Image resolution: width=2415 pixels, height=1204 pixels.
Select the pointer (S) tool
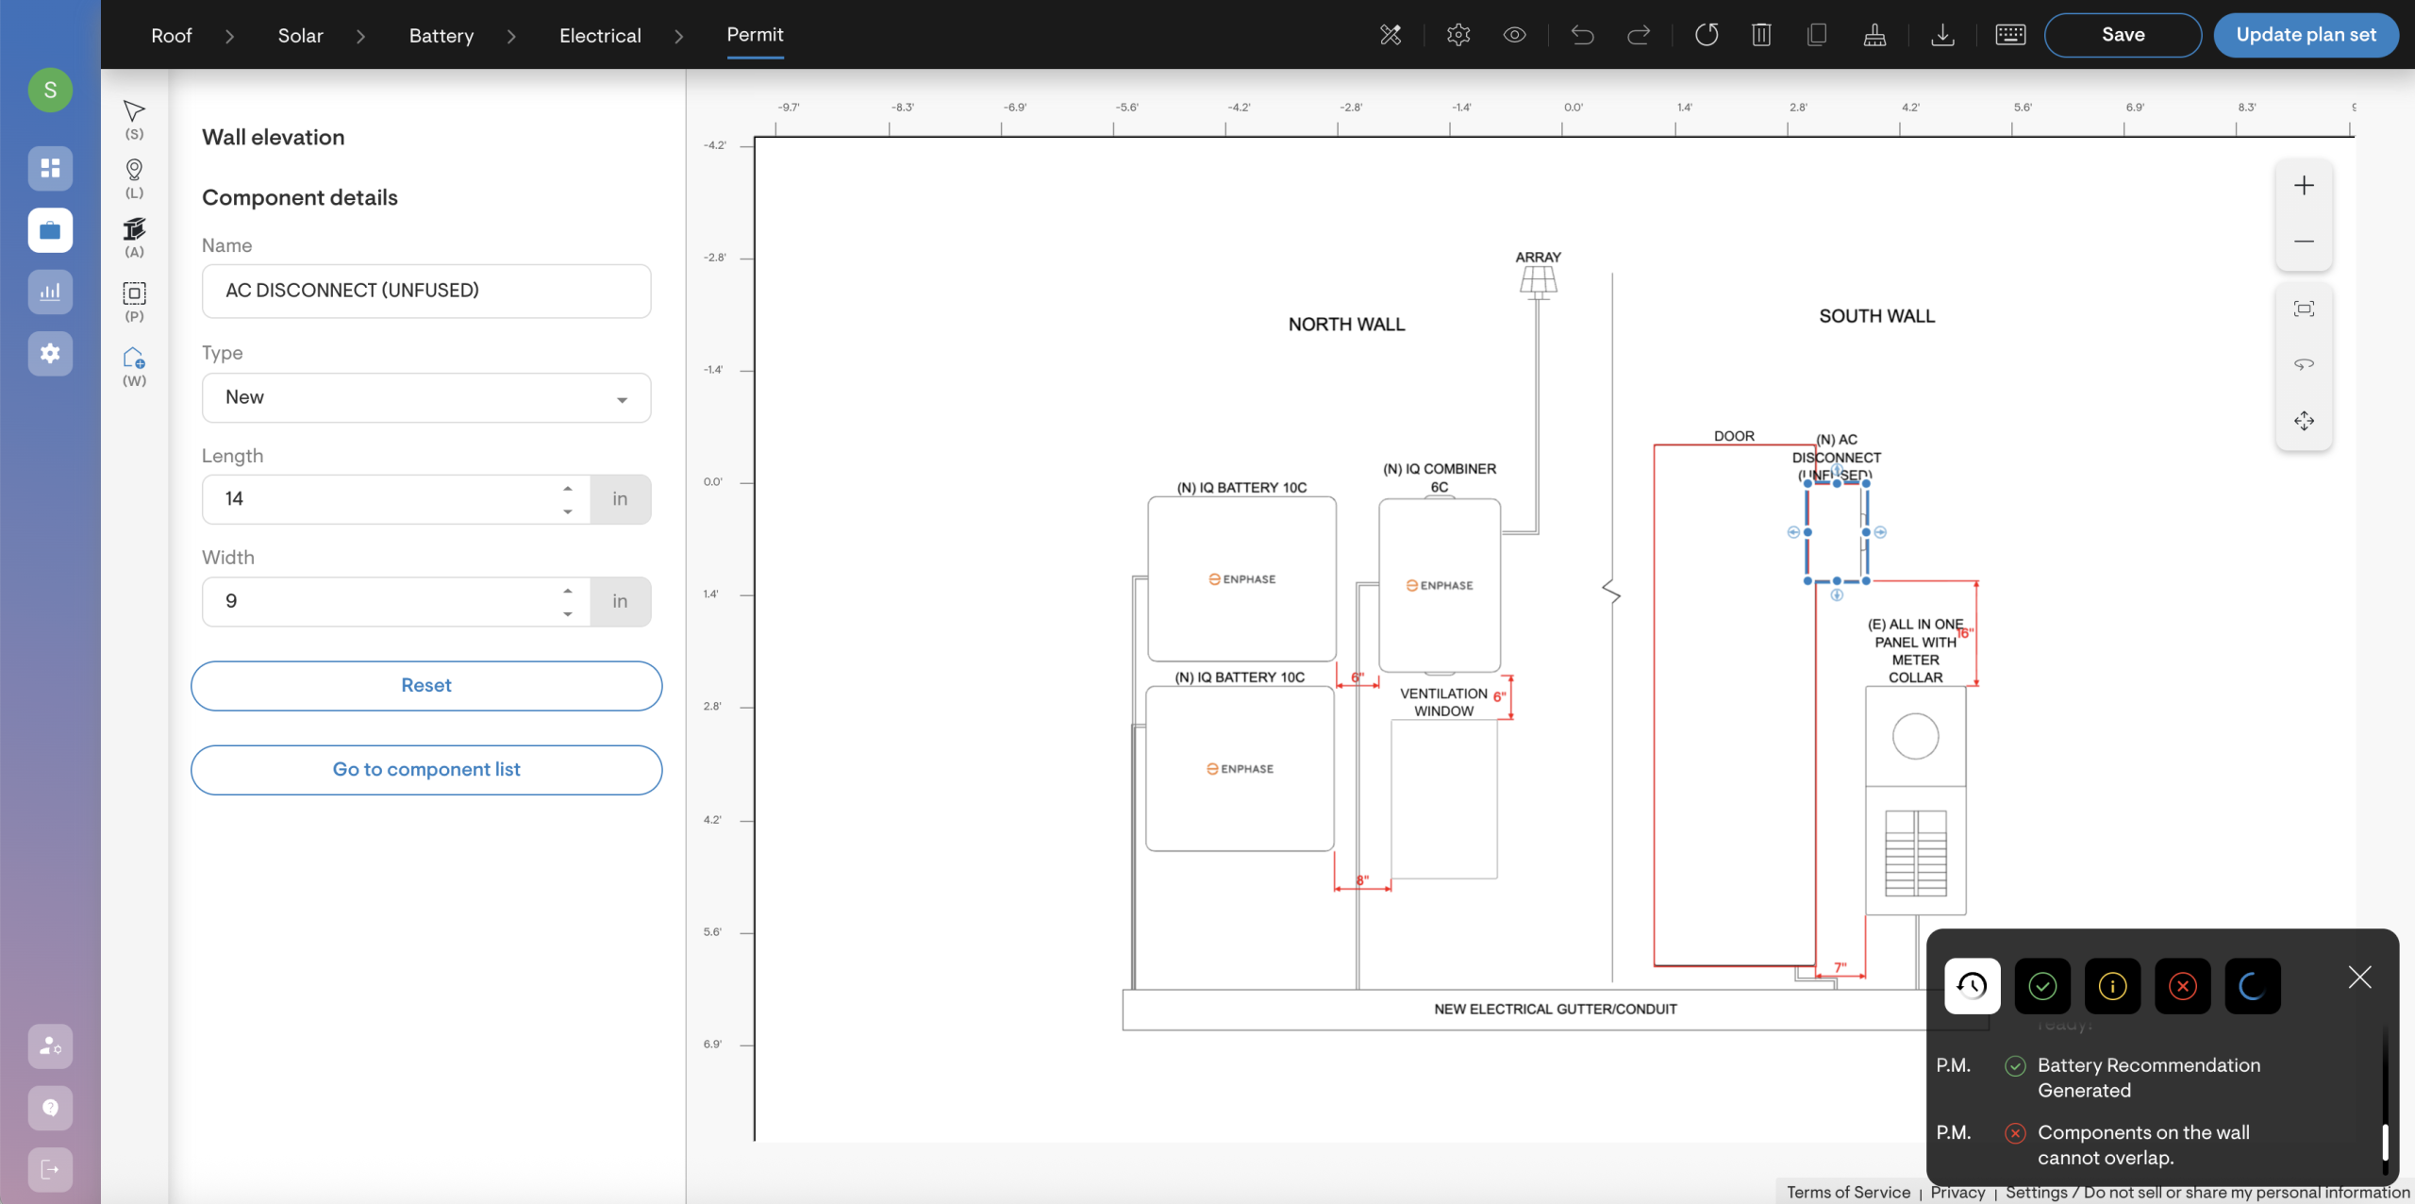(134, 111)
